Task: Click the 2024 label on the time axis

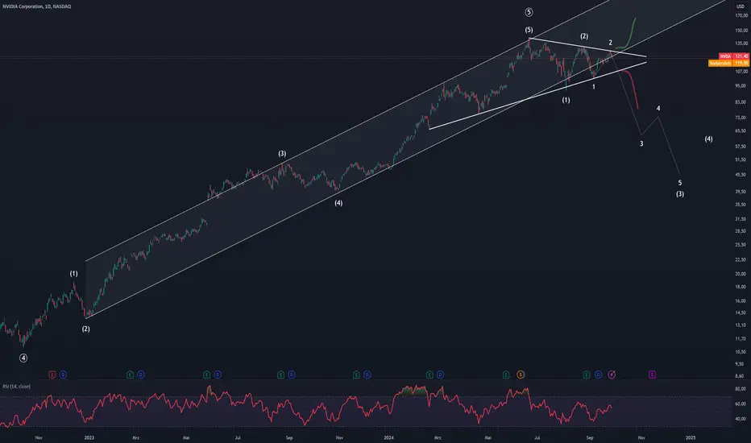Action: coord(389,437)
